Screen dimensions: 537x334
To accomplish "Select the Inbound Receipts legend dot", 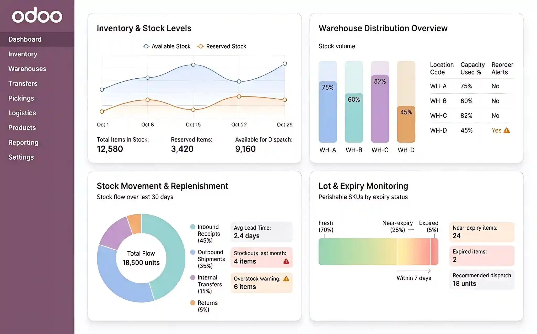I will pyautogui.click(x=193, y=227).
